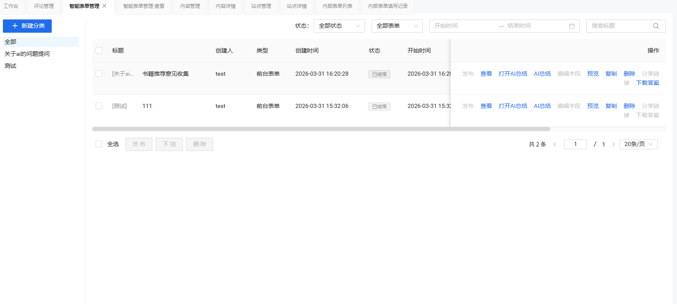Tick the checkbox for the 111 row
677x304 pixels.
(x=99, y=106)
